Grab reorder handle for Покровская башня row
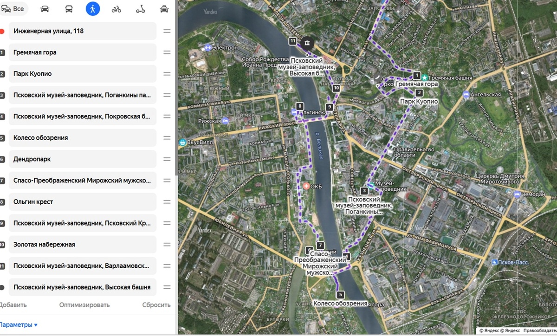The width and height of the screenshot is (557, 336). point(167,116)
